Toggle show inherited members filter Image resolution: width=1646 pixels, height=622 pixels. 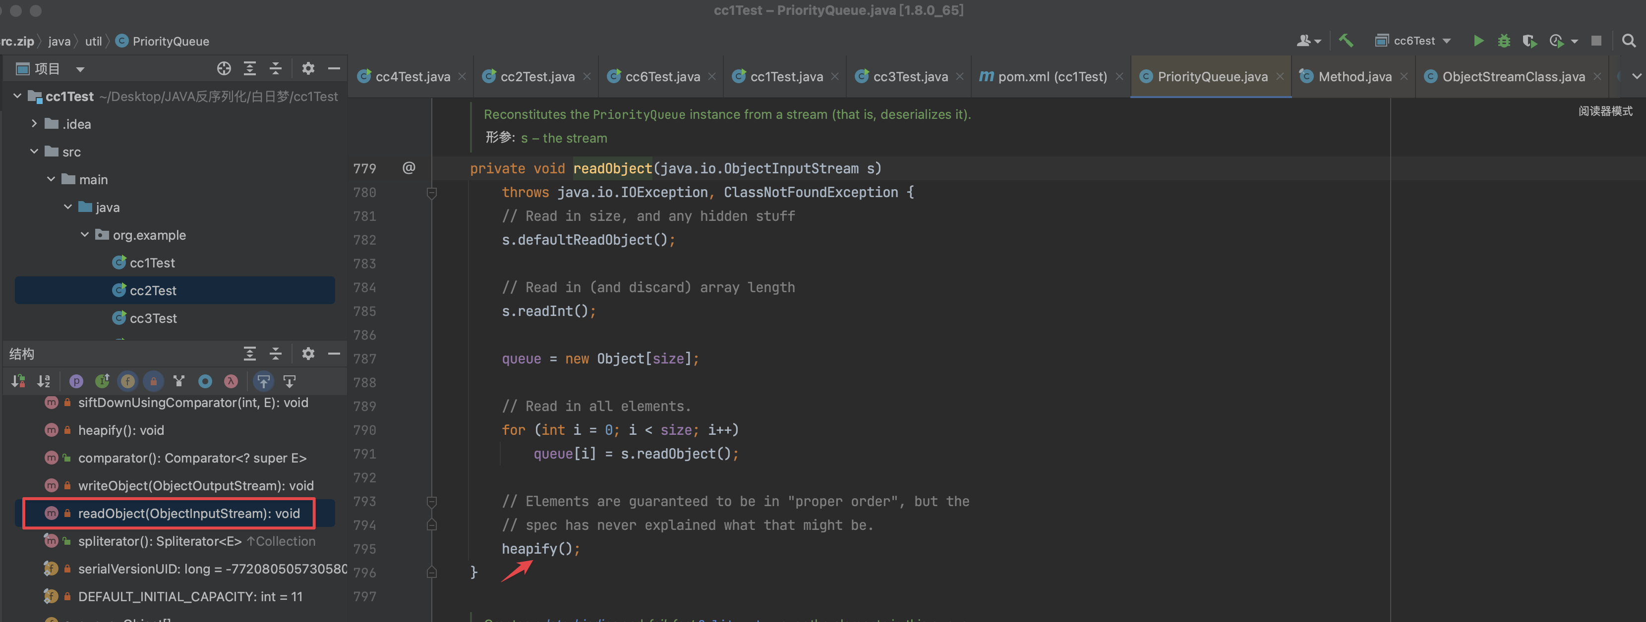pyautogui.click(x=102, y=381)
